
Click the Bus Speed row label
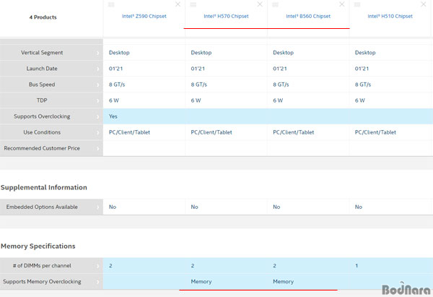[42, 85]
